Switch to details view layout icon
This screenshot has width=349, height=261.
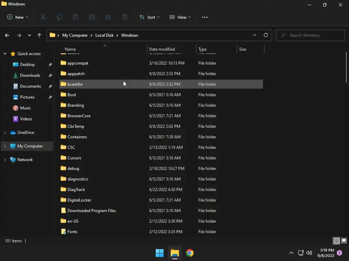click(x=336, y=241)
